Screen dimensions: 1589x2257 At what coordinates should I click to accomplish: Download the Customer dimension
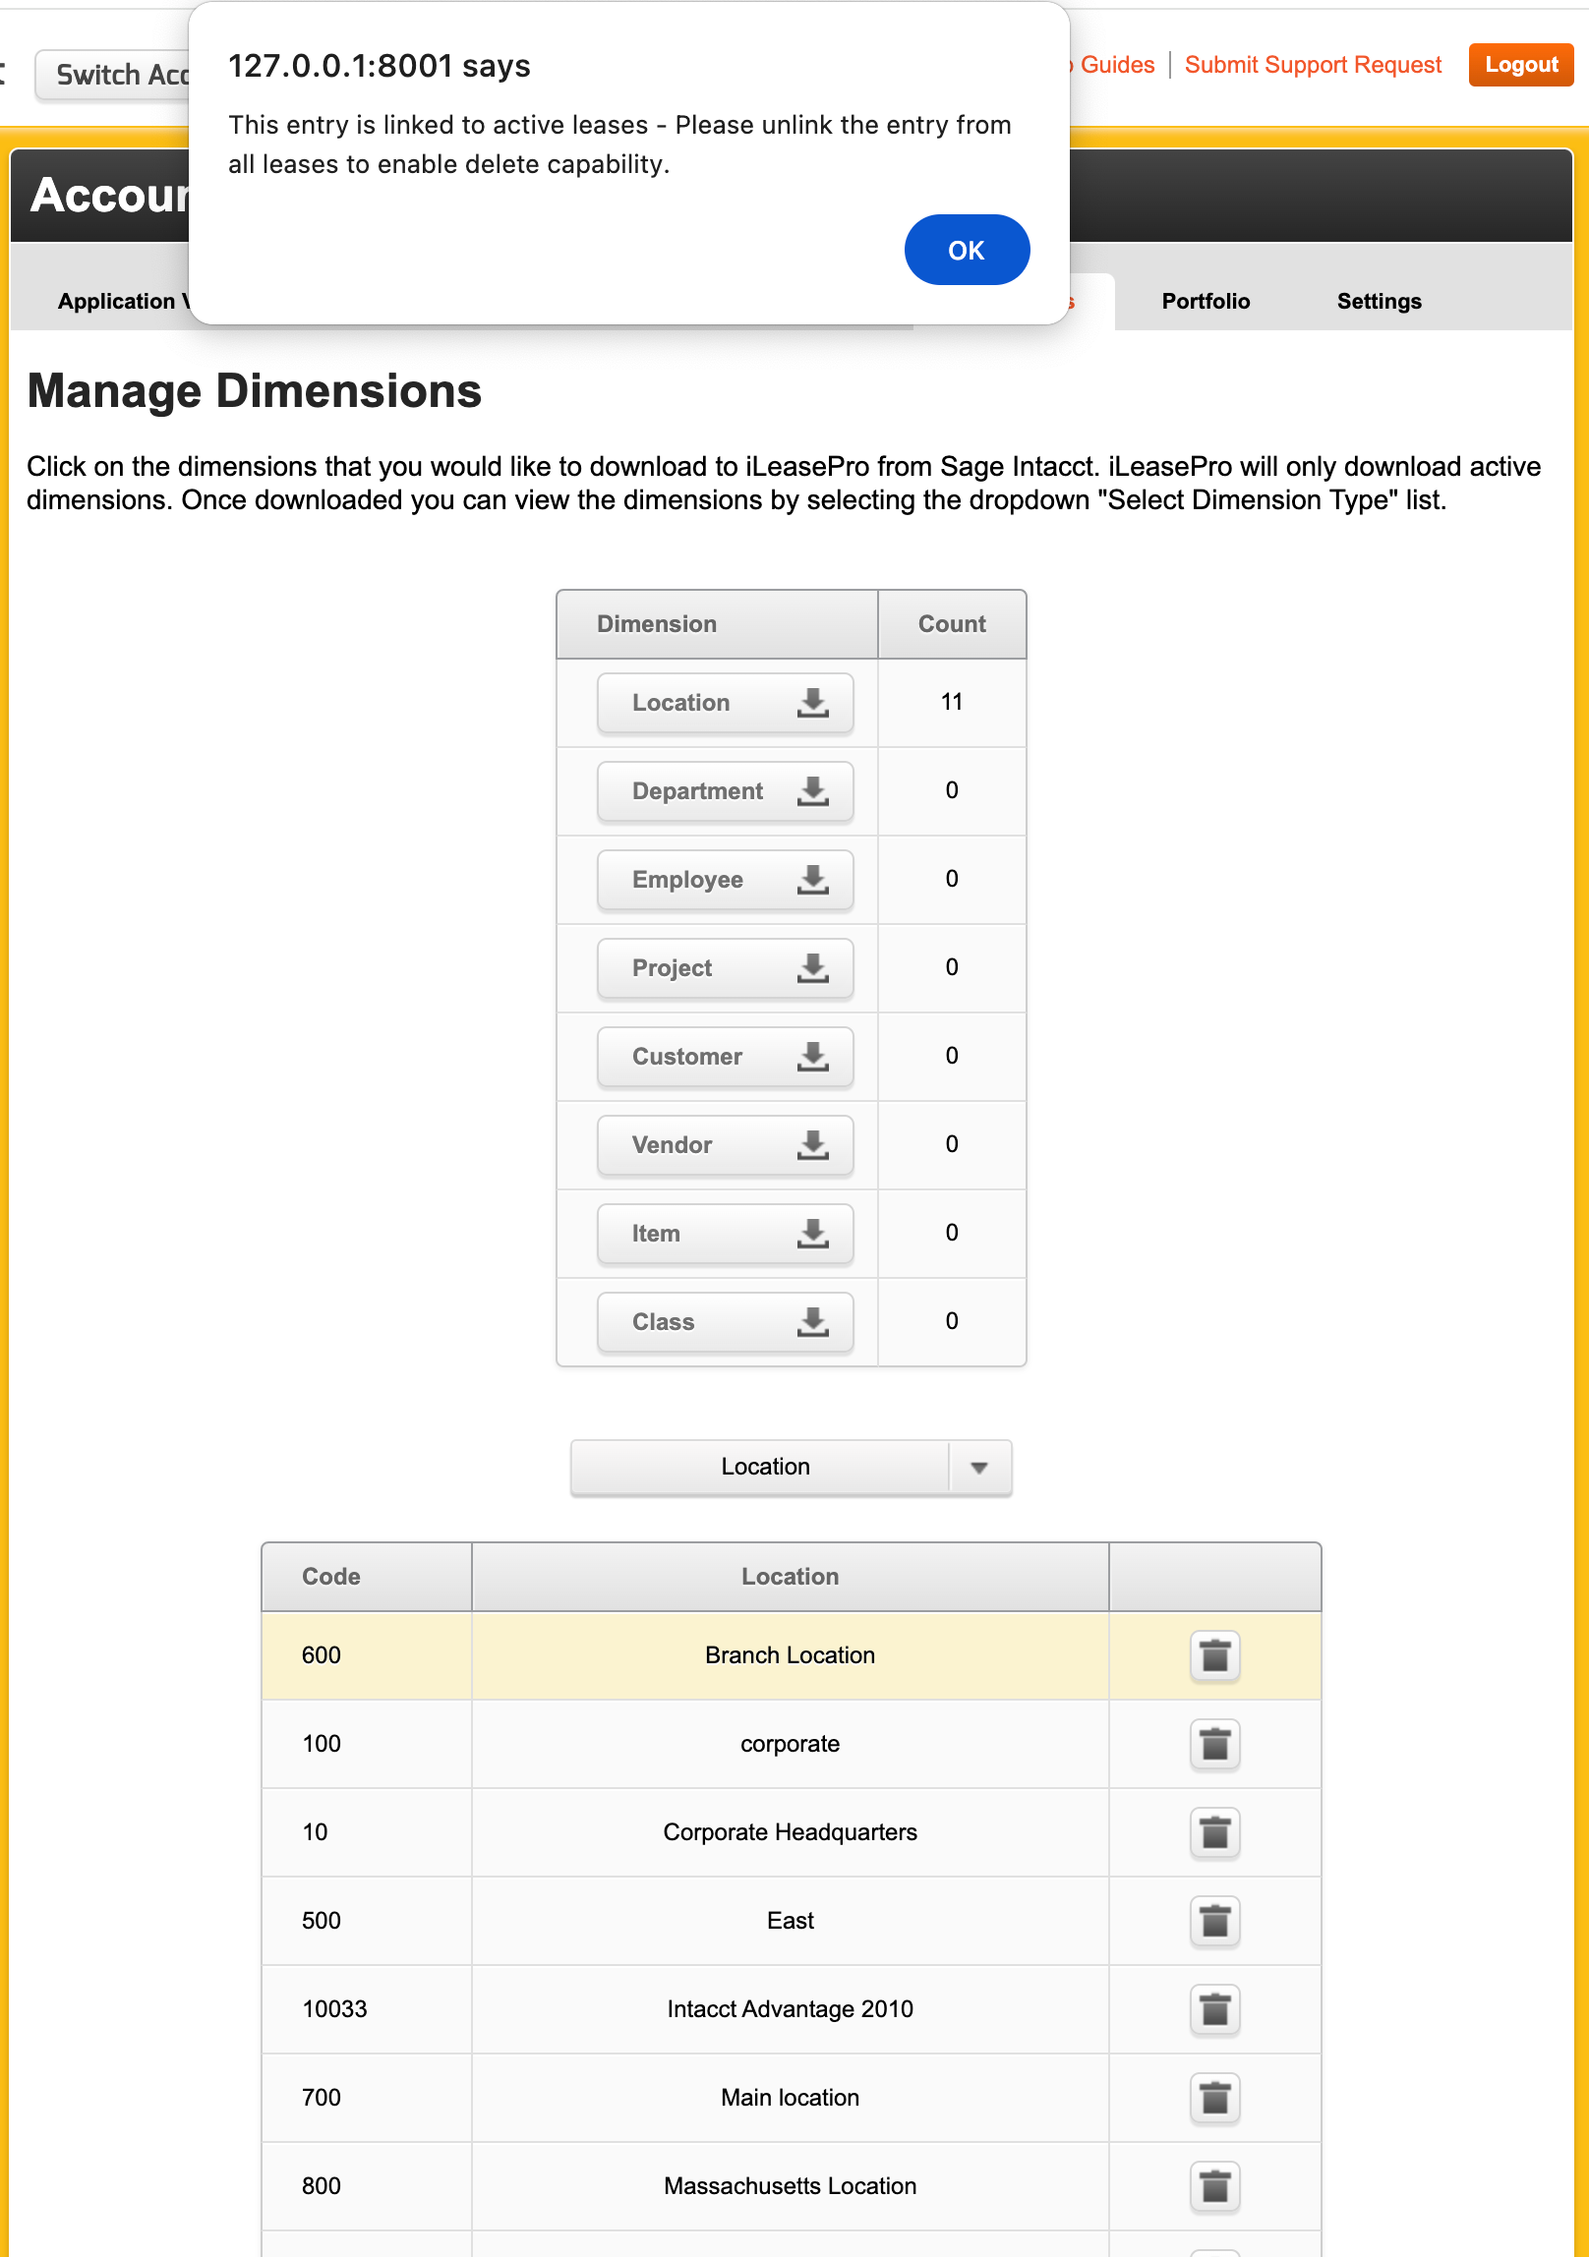tap(725, 1057)
